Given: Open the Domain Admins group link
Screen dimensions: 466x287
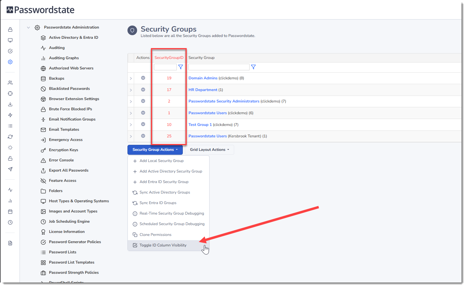Looking at the screenshot, I should (x=203, y=78).
